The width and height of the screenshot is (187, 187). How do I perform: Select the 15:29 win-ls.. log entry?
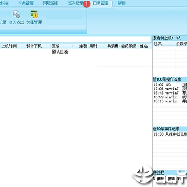point(170,97)
